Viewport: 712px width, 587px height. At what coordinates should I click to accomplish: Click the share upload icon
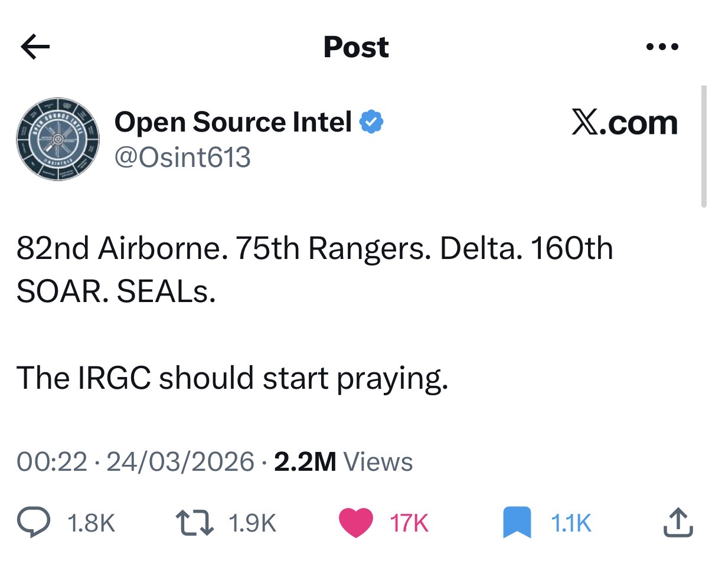click(x=677, y=523)
